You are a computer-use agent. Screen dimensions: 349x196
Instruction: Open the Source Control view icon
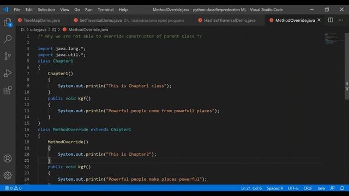8,56
